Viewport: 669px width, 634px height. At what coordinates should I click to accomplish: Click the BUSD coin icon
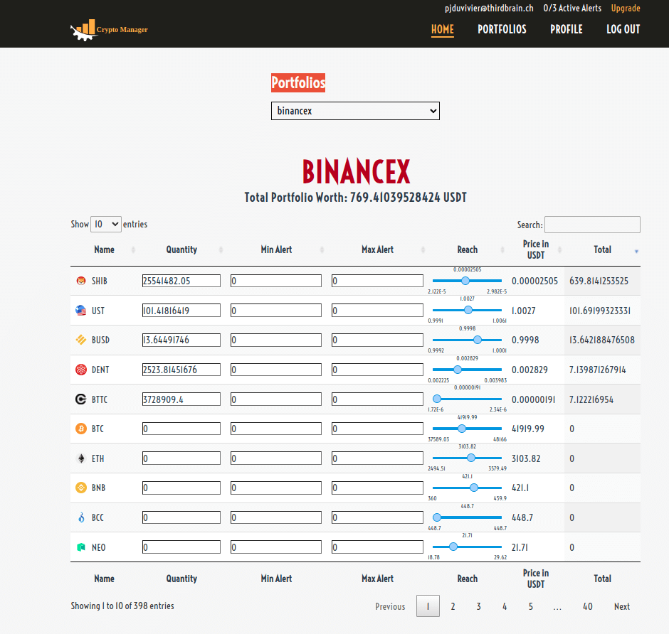point(81,340)
